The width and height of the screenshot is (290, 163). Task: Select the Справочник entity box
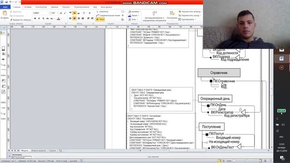(x=219, y=72)
